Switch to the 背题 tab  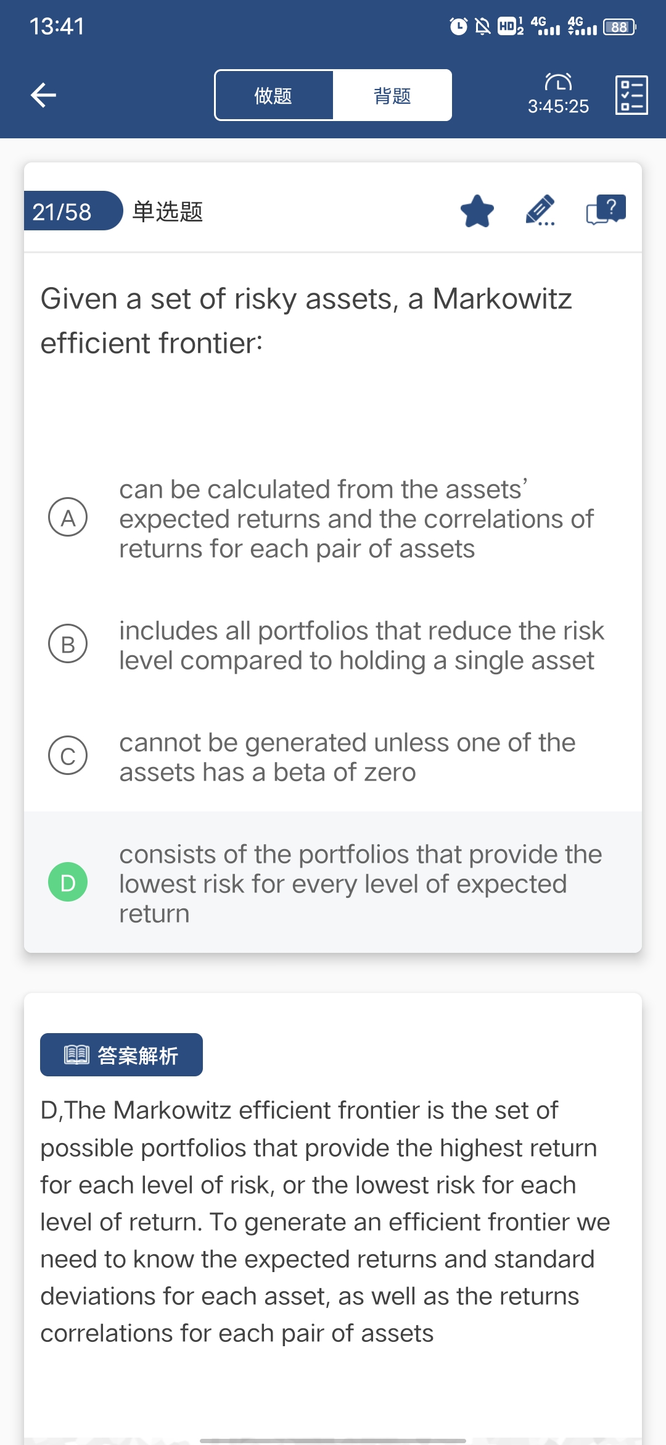pyautogui.click(x=392, y=96)
